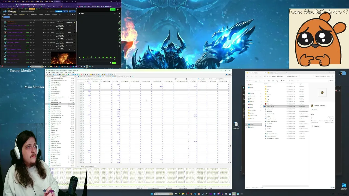
Task: Open the Search menu in HeidiSQL
Action: pyautogui.click(x=58, y=72)
